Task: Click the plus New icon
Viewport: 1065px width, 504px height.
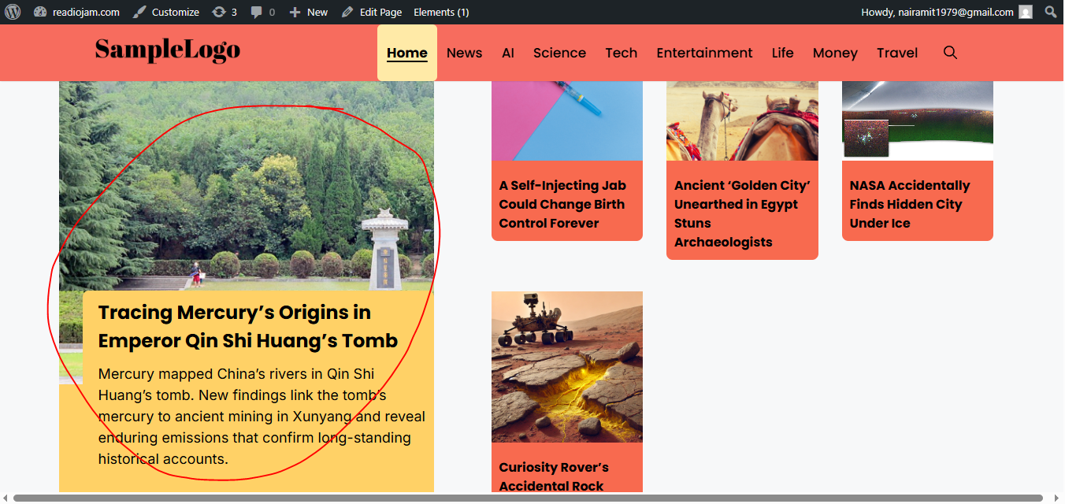Action: pos(295,12)
